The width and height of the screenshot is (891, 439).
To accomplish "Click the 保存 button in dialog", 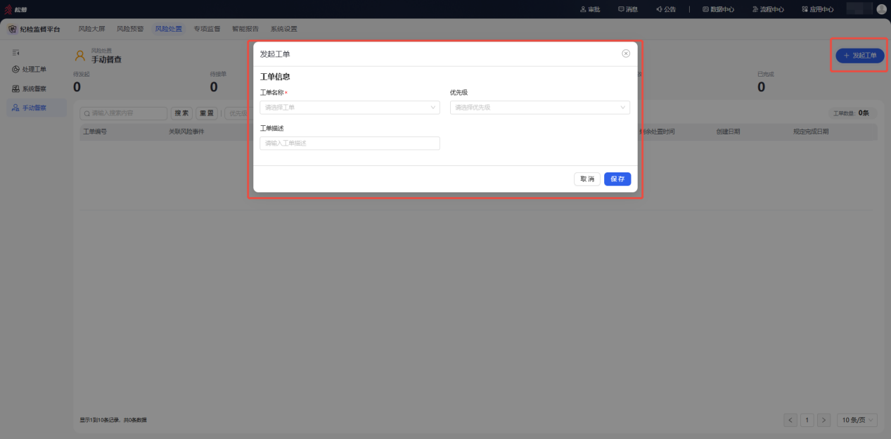I will click(x=617, y=179).
